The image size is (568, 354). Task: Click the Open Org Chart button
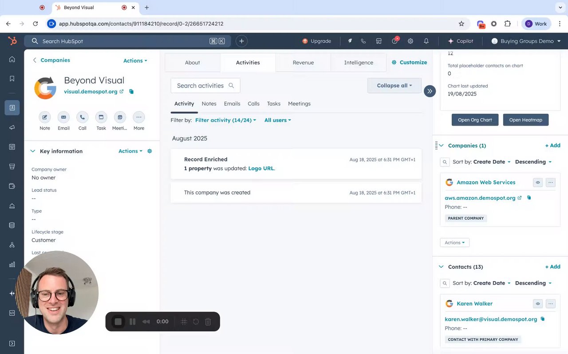click(475, 120)
